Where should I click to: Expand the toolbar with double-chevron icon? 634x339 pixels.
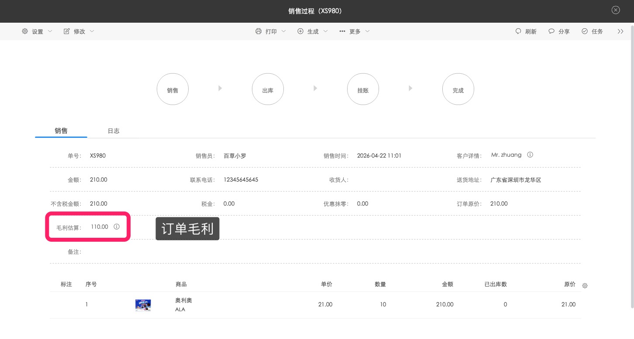(x=620, y=31)
